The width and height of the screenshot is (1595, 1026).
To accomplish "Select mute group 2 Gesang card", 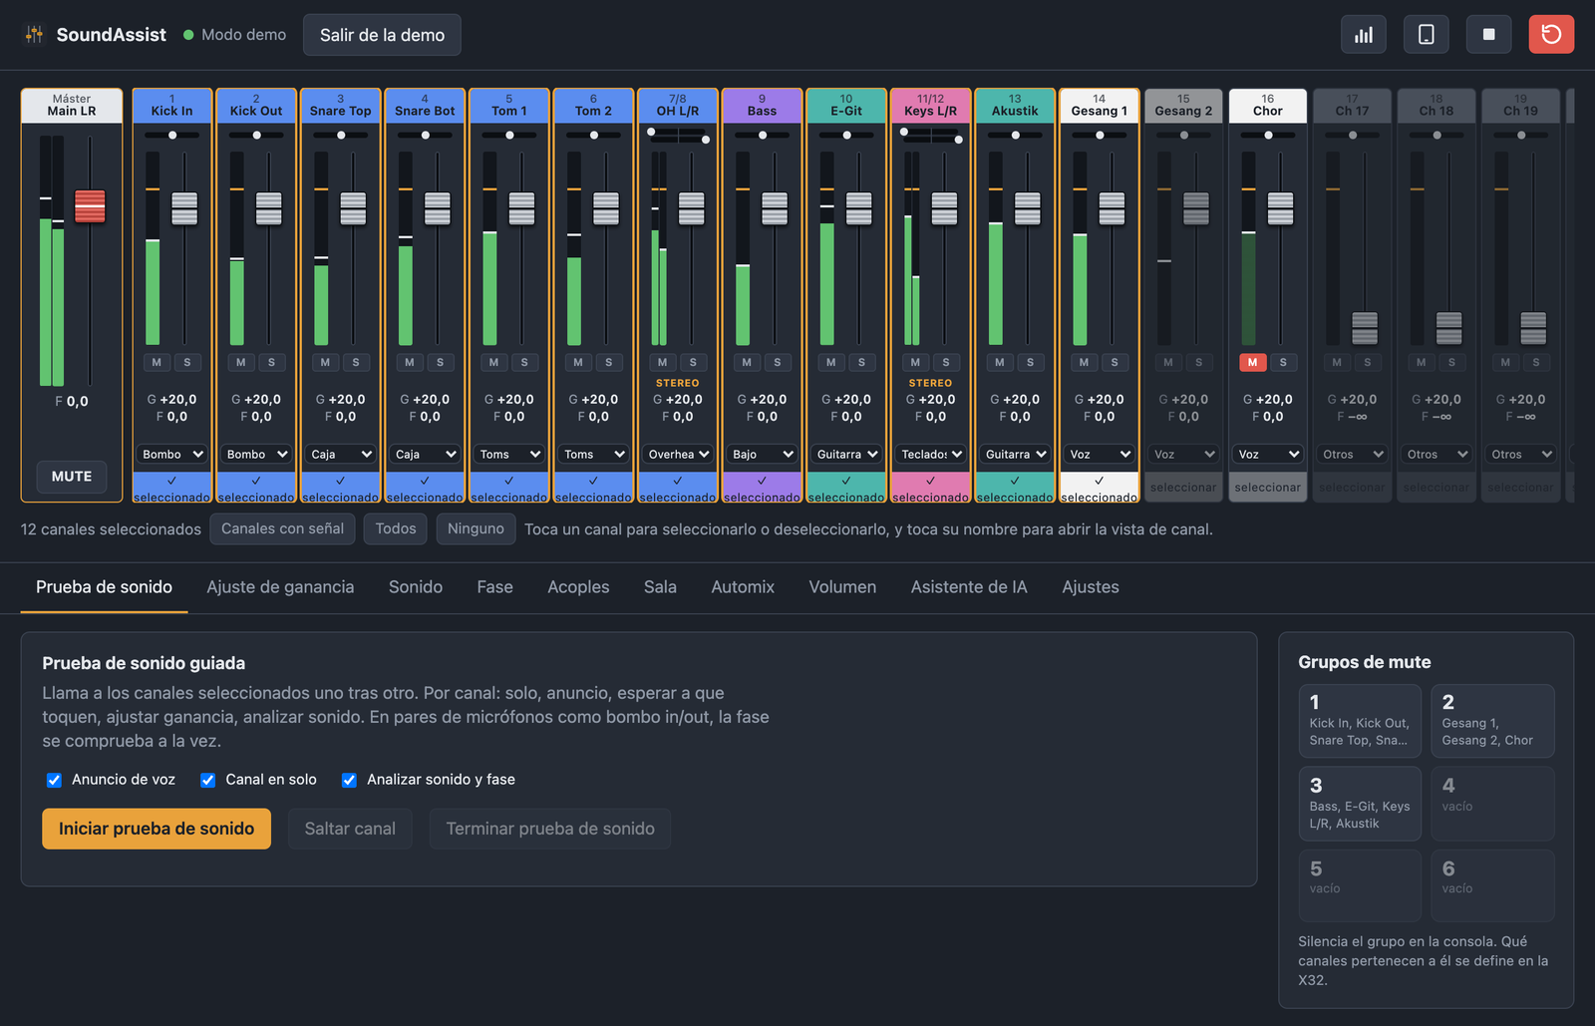I will pos(1492,721).
